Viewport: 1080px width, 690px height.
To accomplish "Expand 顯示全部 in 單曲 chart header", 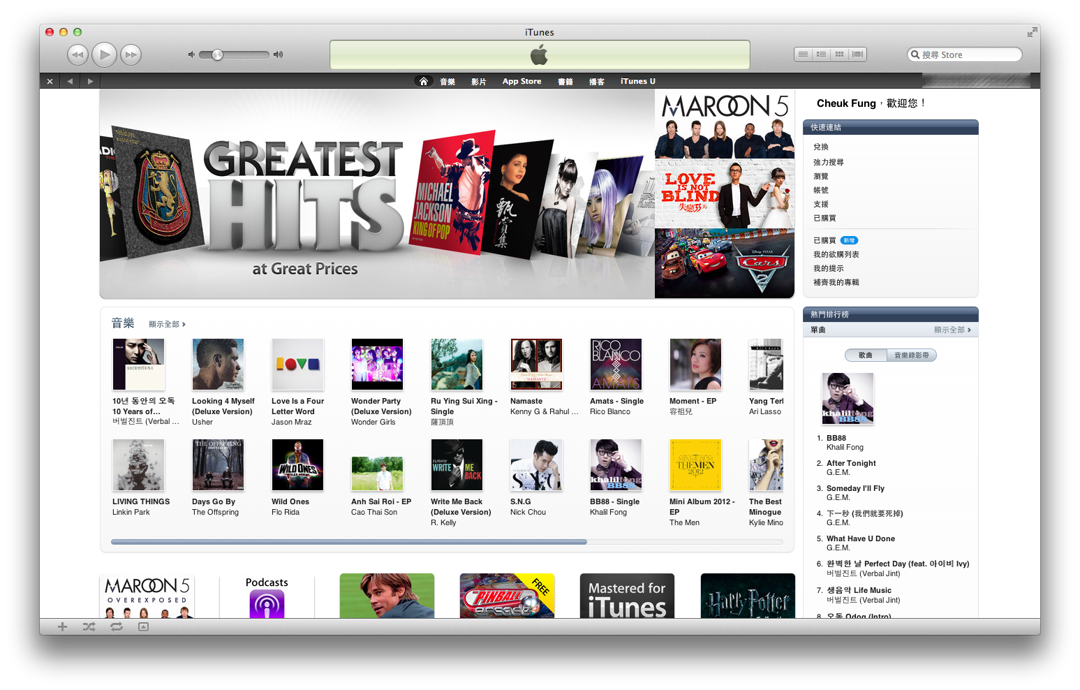I will 952,330.
